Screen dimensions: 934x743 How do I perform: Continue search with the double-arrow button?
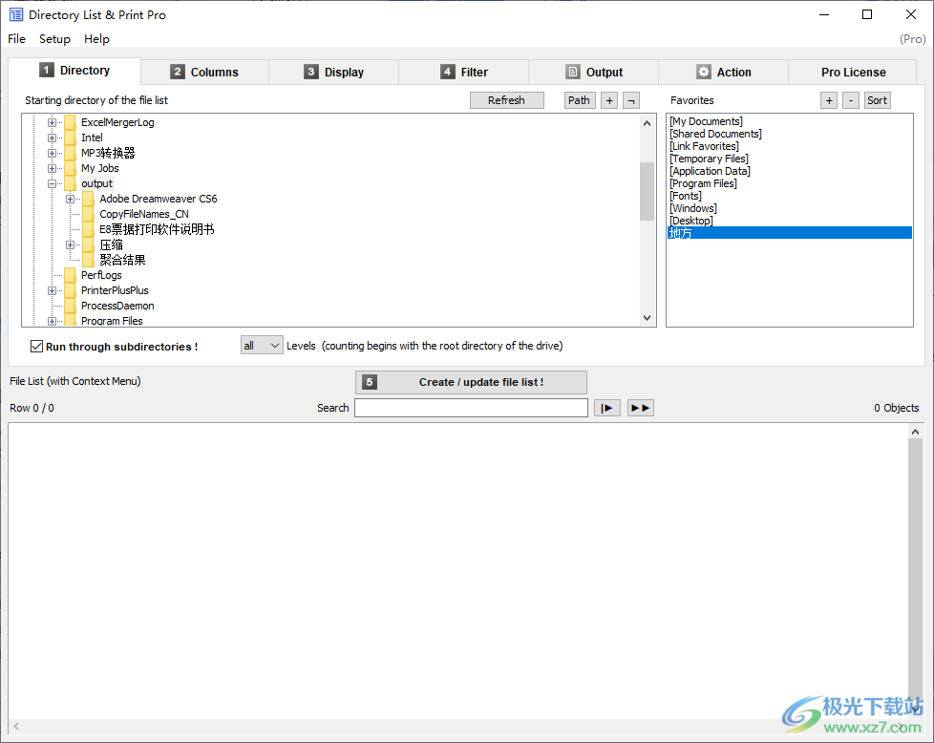click(x=640, y=407)
